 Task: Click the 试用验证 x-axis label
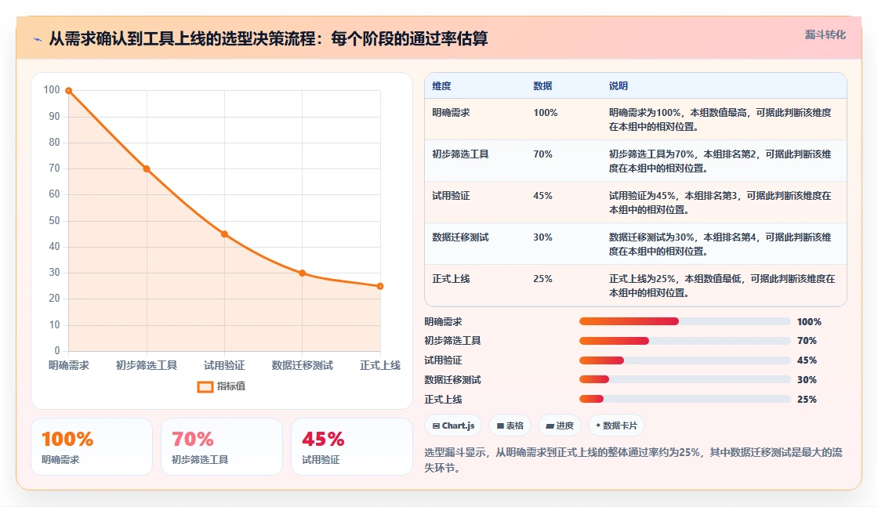(224, 365)
